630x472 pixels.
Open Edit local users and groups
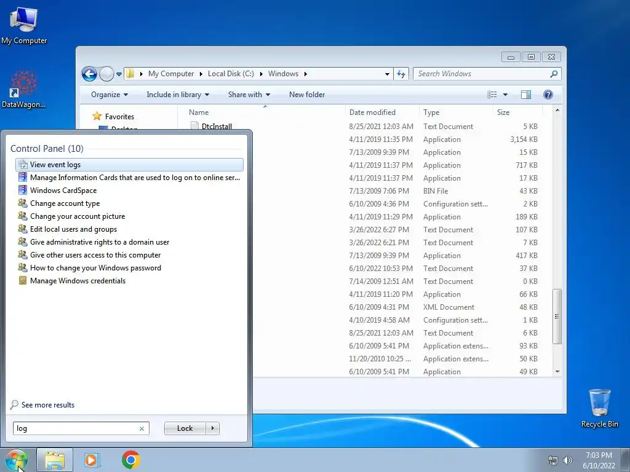(129, 229)
